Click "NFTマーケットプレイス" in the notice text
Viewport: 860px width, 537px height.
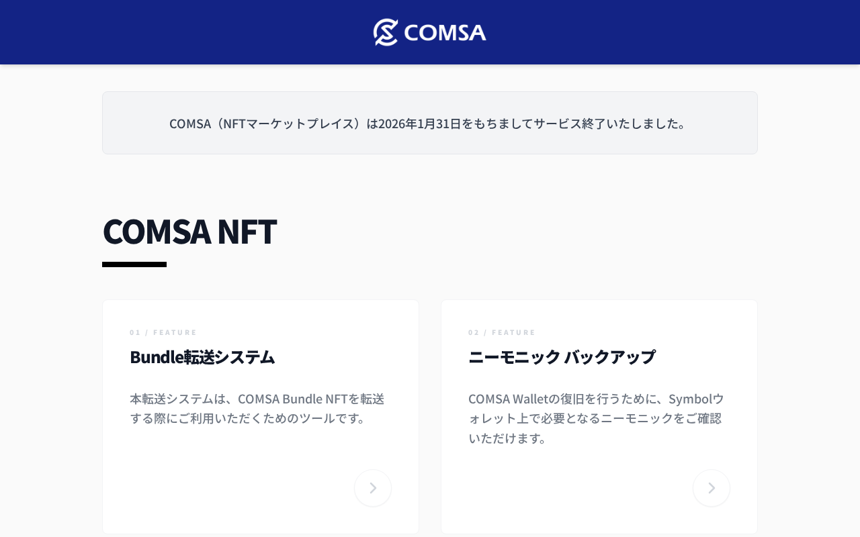[x=289, y=124]
